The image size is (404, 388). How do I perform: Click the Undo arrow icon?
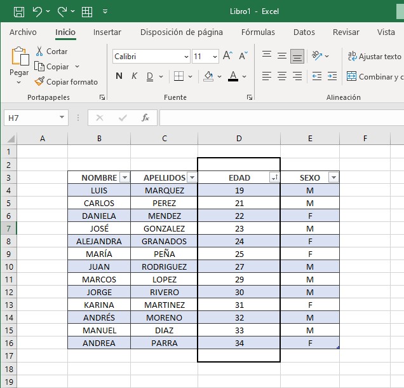click(x=37, y=11)
